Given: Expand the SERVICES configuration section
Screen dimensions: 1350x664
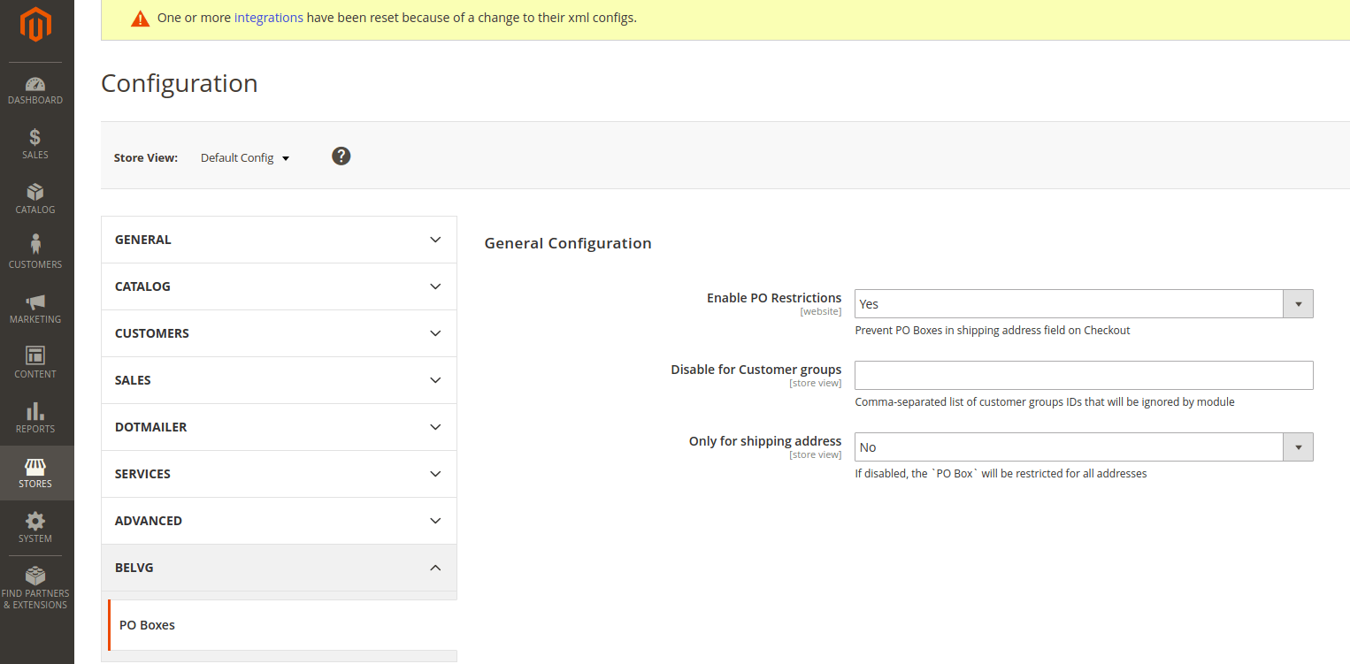Looking at the screenshot, I should (279, 474).
